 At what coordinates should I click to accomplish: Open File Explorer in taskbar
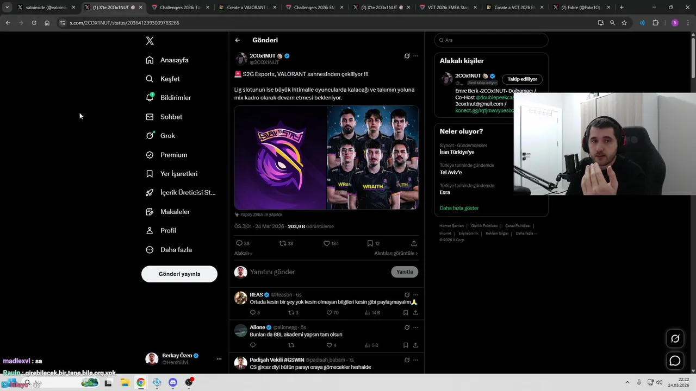(x=125, y=383)
